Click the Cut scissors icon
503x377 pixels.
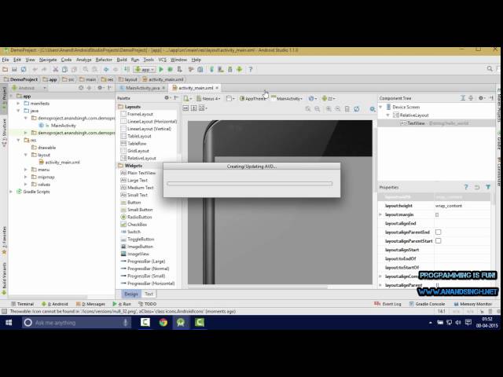[x=56, y=69]
